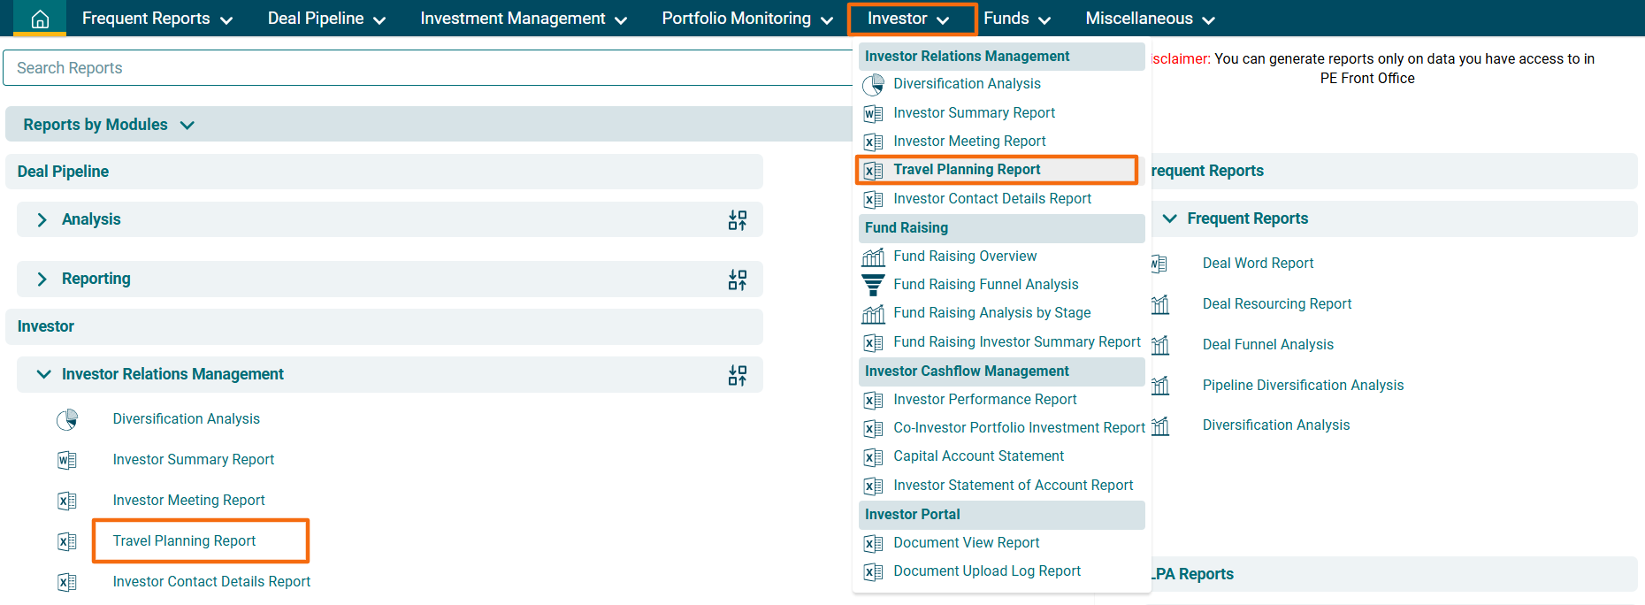1645x605 pixels.
Task: Select Investor Performance Report from dropdown
Action: (984, 400)
